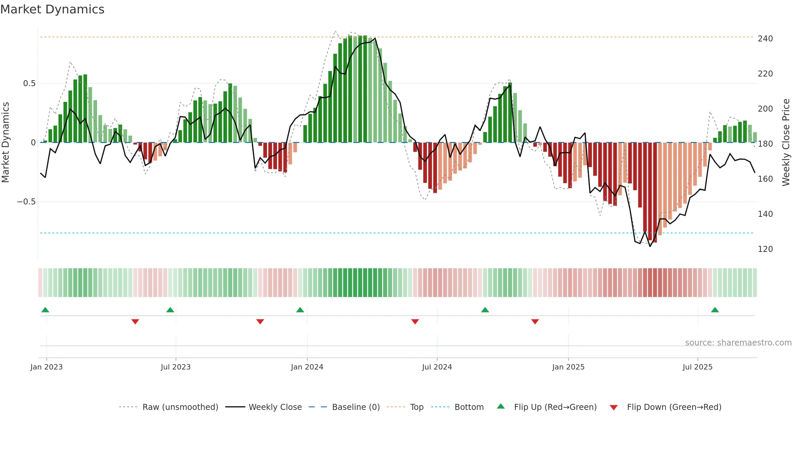The height and width of the screenshot is (451, 803).
Task: Click the Jan 2023 axis label
Action: 47,367
